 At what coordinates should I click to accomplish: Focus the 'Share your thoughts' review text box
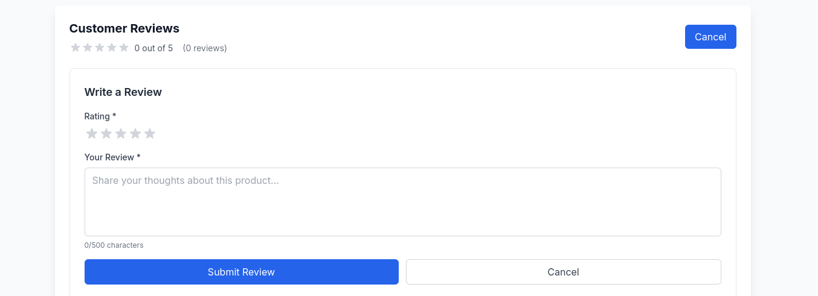402,202
